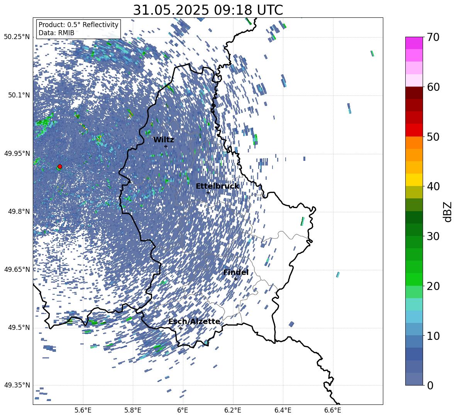Click the 60 colorbar tick value
The height and width of the screenshot is (418, 457).
pyautogui.click(x=433, y=87)
